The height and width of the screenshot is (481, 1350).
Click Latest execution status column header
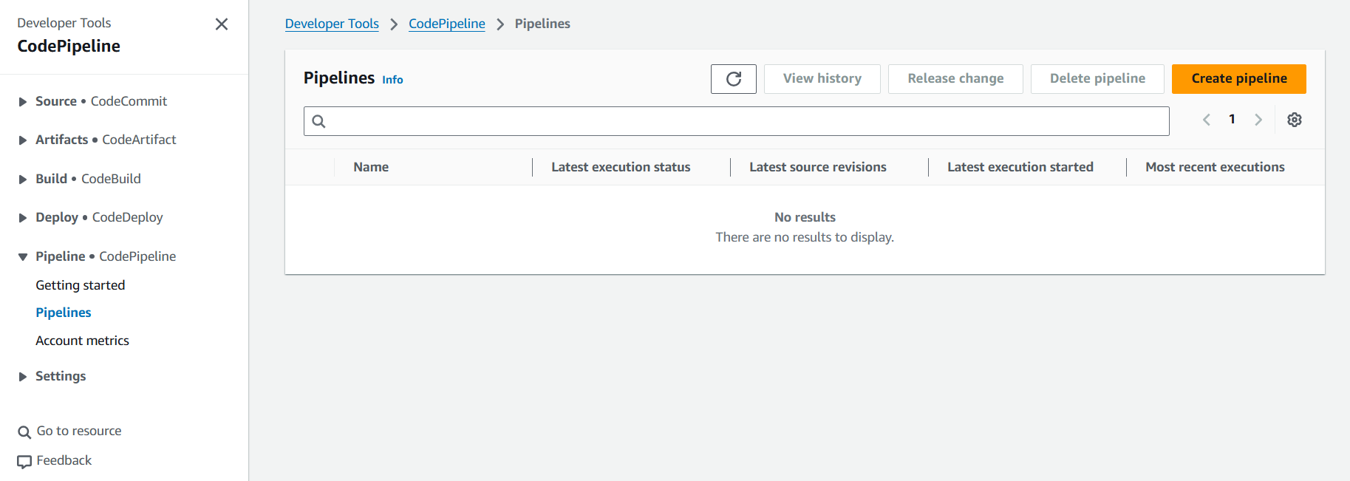pos(621,167)
